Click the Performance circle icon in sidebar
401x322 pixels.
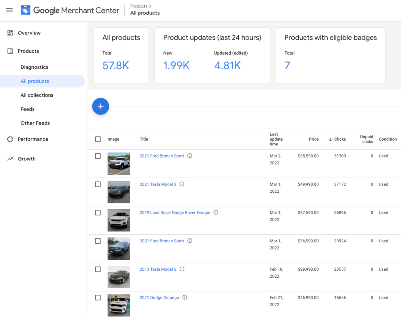(10, 139)
